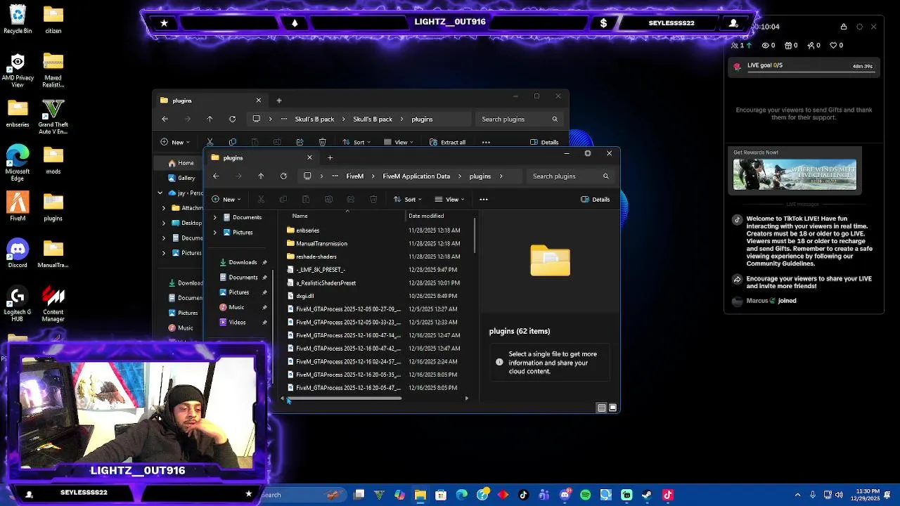Screen dimensions: 900x506
Task: Launch FiveM desktop shortcut
Action: 18,207
